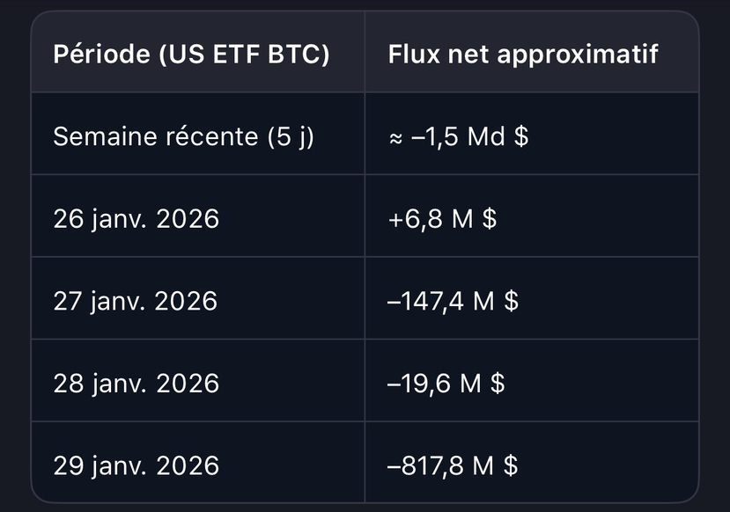Select the "–817,8 M $" flow value
730x512 pixels.
point(453,465)
